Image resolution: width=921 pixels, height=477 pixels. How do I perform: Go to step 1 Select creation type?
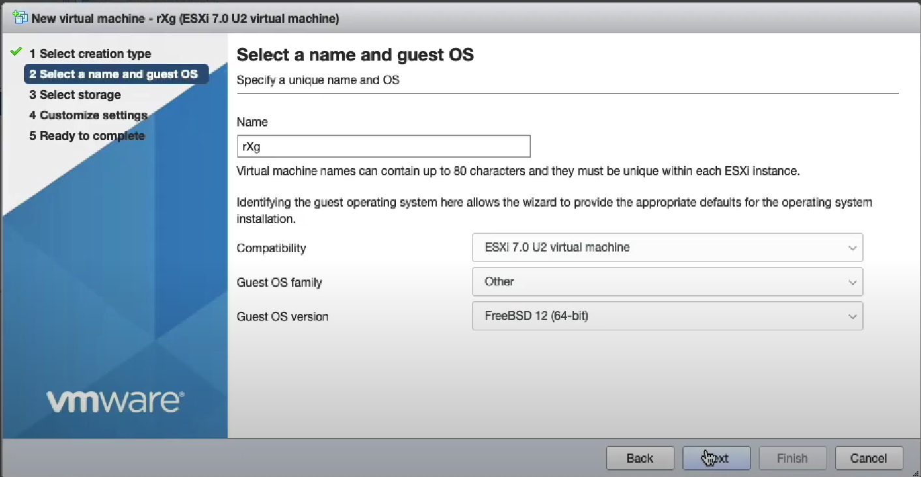[90, 53]
